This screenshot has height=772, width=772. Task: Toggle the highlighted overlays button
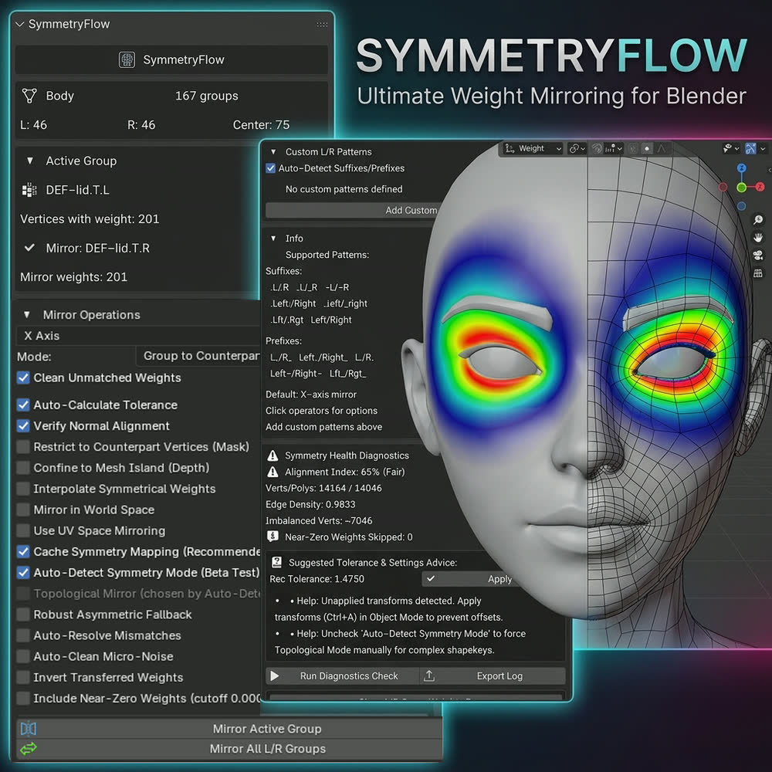pos(750,149)
